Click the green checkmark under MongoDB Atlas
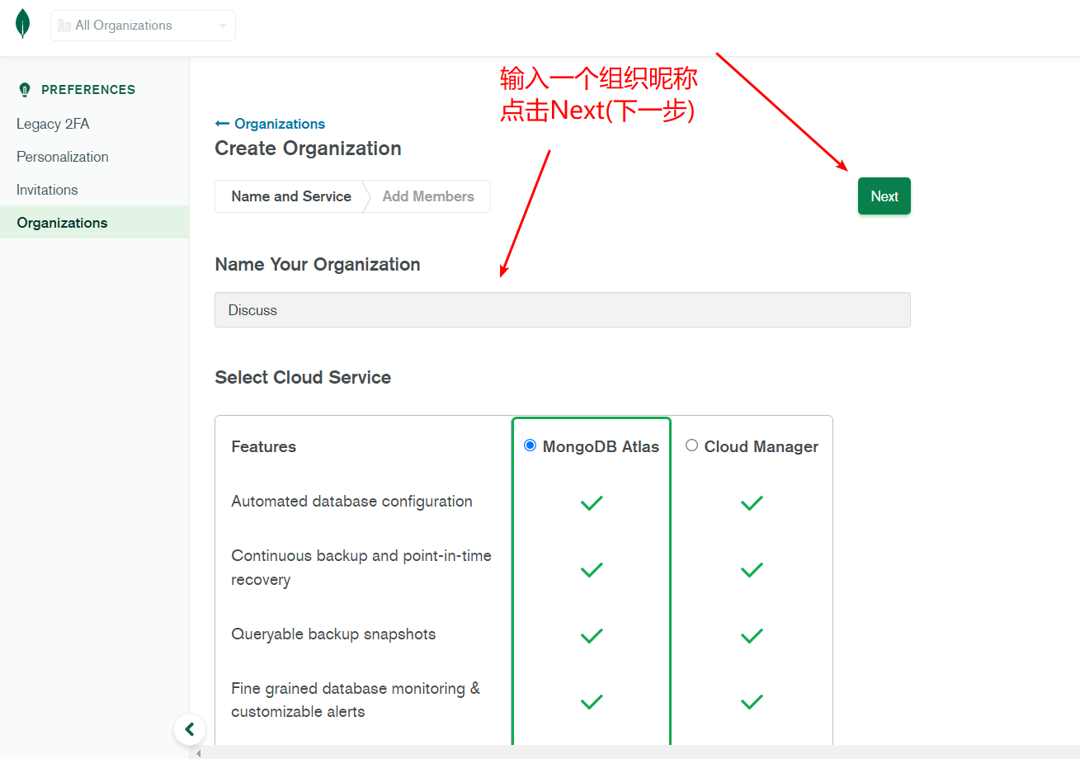Viewport: 1080px width, 759px height. 591,503
